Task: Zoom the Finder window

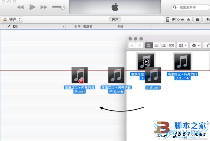Action: [x=141, y=39]
